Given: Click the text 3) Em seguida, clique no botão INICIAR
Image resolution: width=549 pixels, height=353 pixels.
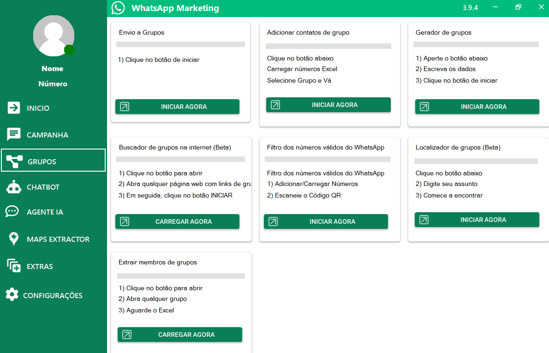Looking at the screenshot, I should [x=175, y=195].
